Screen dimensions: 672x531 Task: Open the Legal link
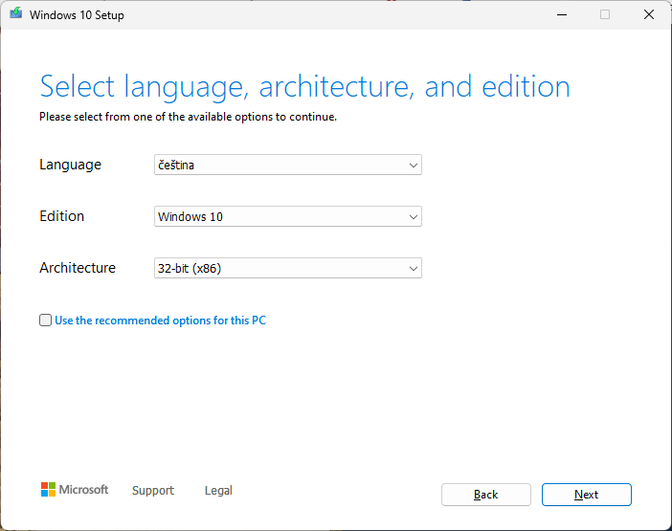point(218,491)
